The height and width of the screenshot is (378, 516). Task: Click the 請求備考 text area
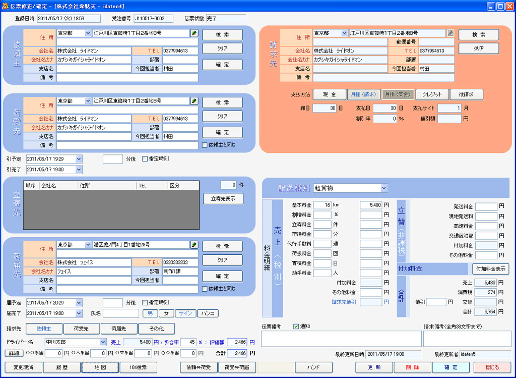[467, 339]
